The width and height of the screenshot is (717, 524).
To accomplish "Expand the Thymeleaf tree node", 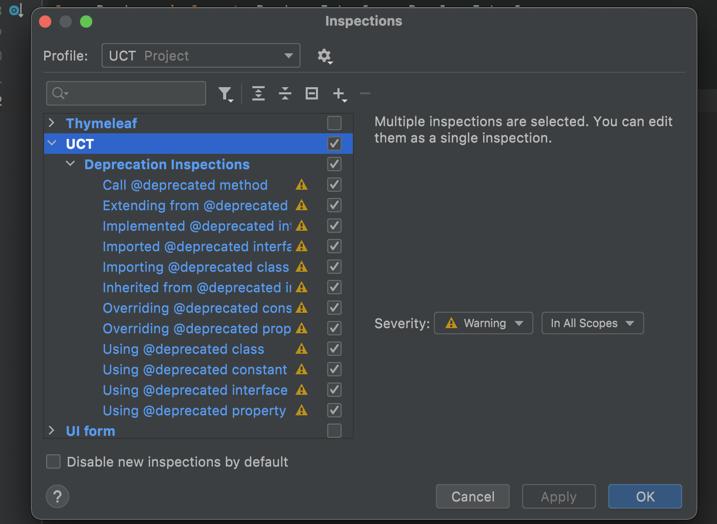I will [51, 123].
